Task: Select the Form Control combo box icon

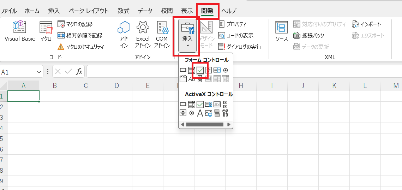Action: point(191,70)
